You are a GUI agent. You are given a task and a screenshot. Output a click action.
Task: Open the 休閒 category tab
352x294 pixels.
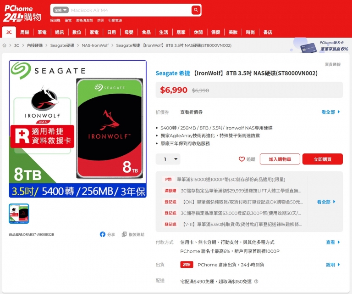click(198, 32)
